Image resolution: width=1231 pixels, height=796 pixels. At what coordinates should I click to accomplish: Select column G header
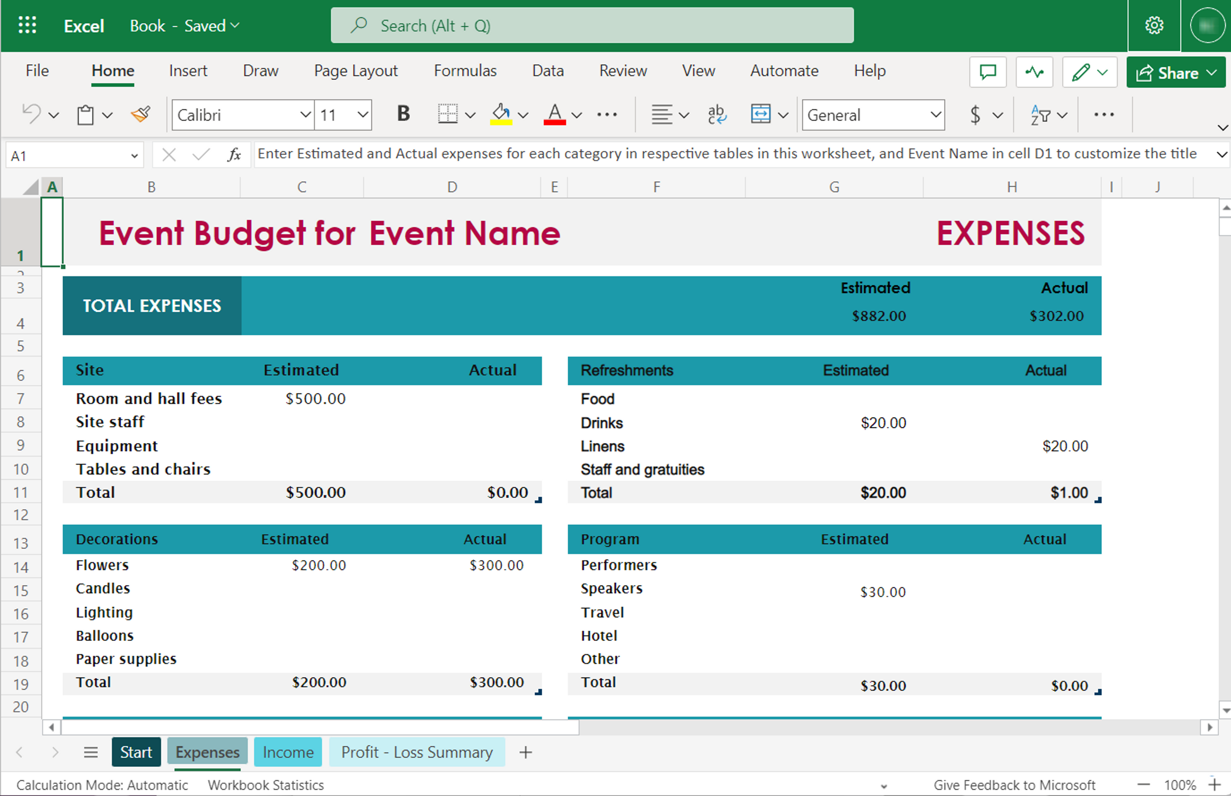[x=834, y=187]
